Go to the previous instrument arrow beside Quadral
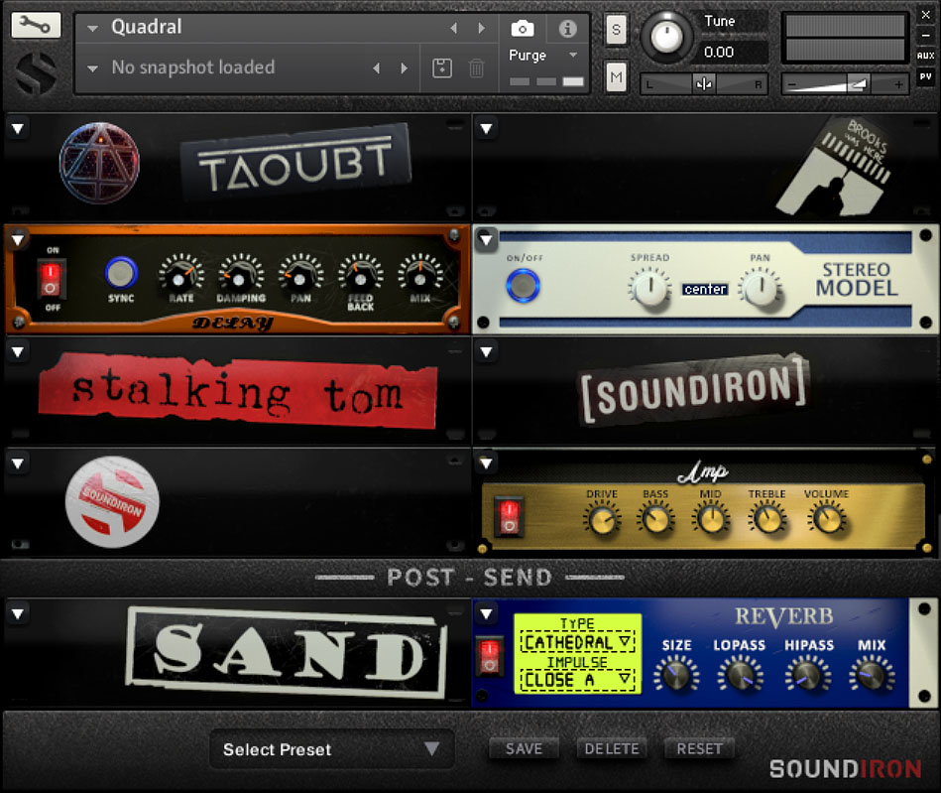941x793 pixels. (x=454, y=28)
